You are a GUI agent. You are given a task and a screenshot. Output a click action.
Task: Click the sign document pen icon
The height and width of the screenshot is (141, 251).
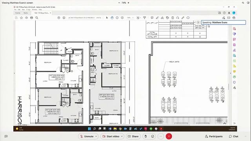tap(162, 18)
